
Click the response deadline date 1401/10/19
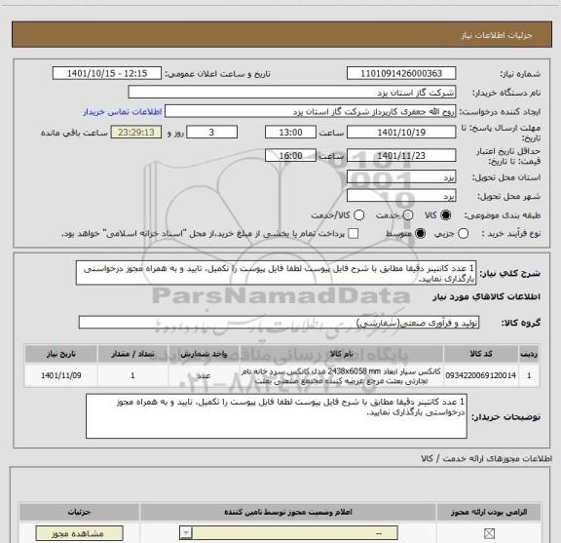[x=401, y=133]
